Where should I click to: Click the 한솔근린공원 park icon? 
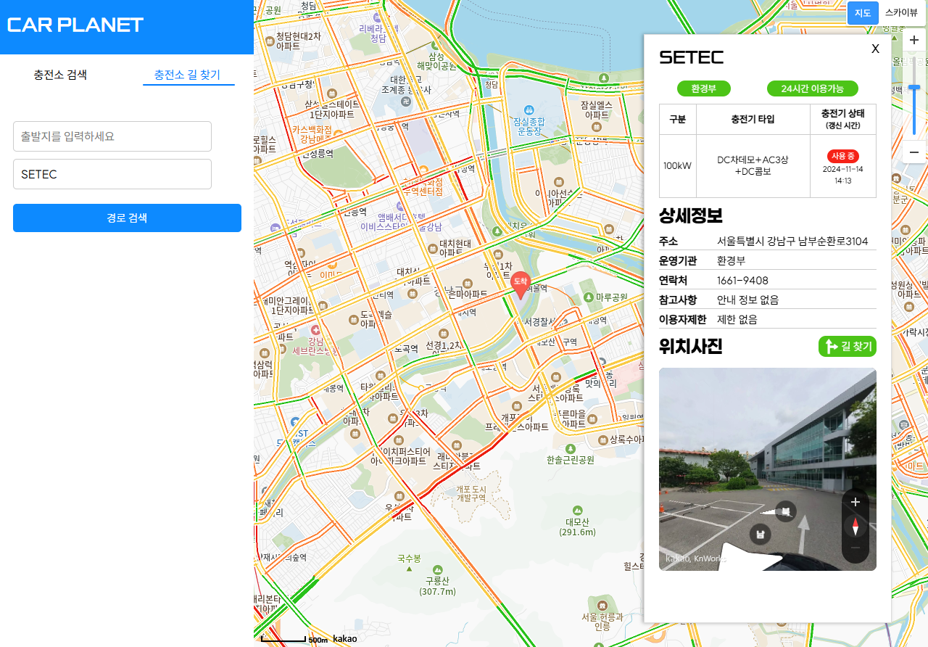[x=571, y=449]
